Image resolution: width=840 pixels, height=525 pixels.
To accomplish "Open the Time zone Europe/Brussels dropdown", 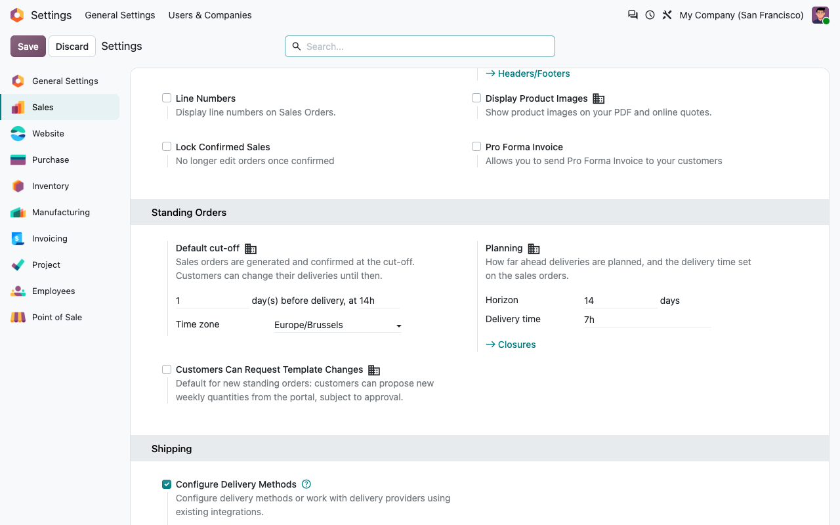I will pyautogui.click(x=338, y=325).
